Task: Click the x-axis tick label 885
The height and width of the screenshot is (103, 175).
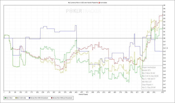Action: tap(148, 92)
